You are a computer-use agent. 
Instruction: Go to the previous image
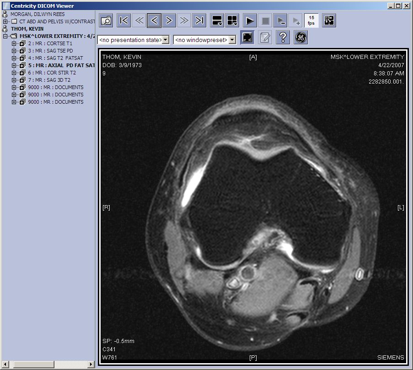coord(154,21)
